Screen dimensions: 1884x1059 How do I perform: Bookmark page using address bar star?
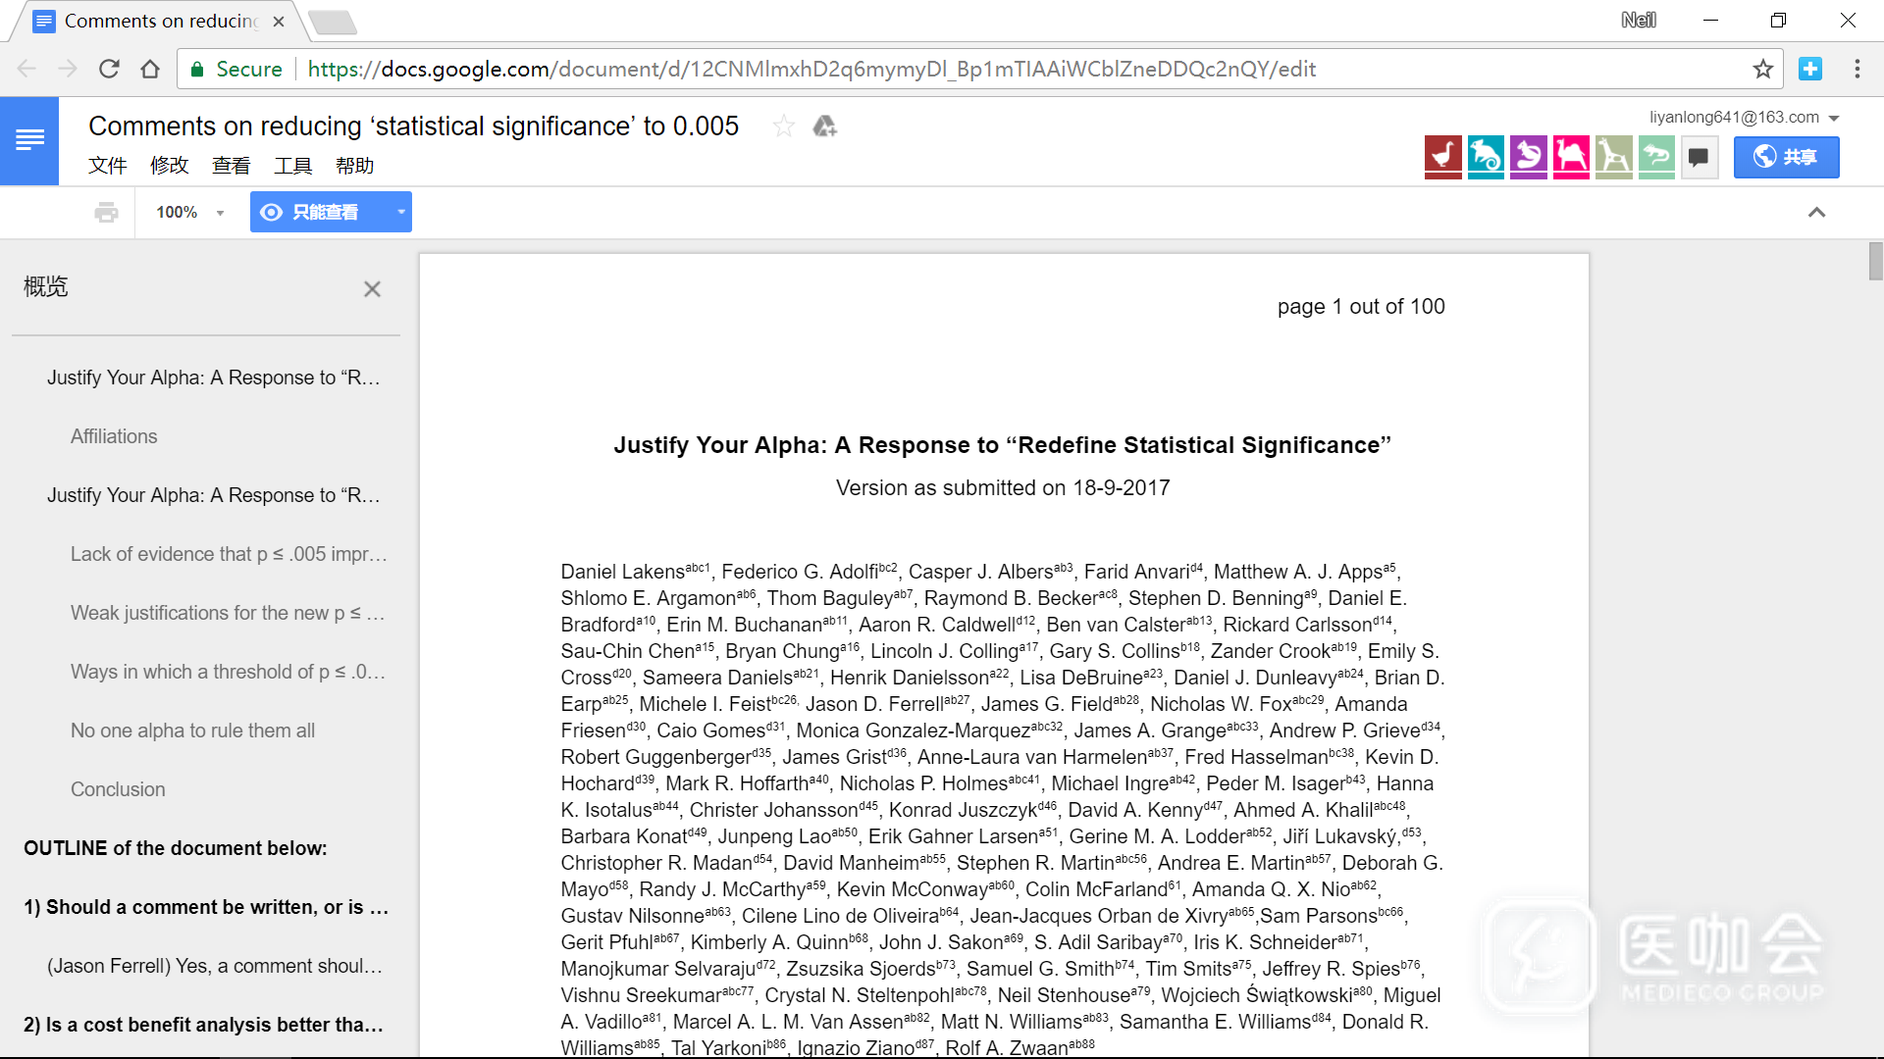(1762, 69)
